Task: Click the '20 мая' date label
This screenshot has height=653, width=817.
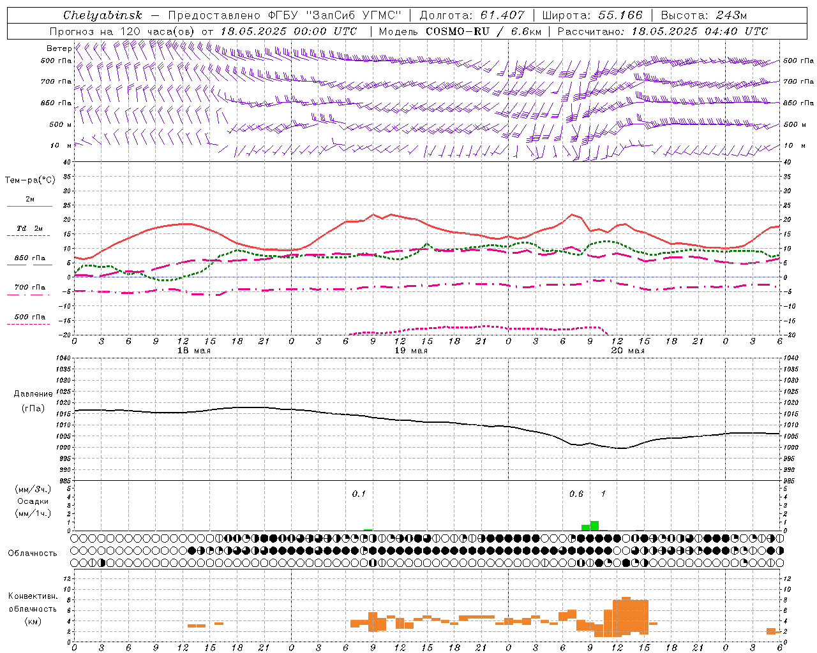Action: click(627, 351)
